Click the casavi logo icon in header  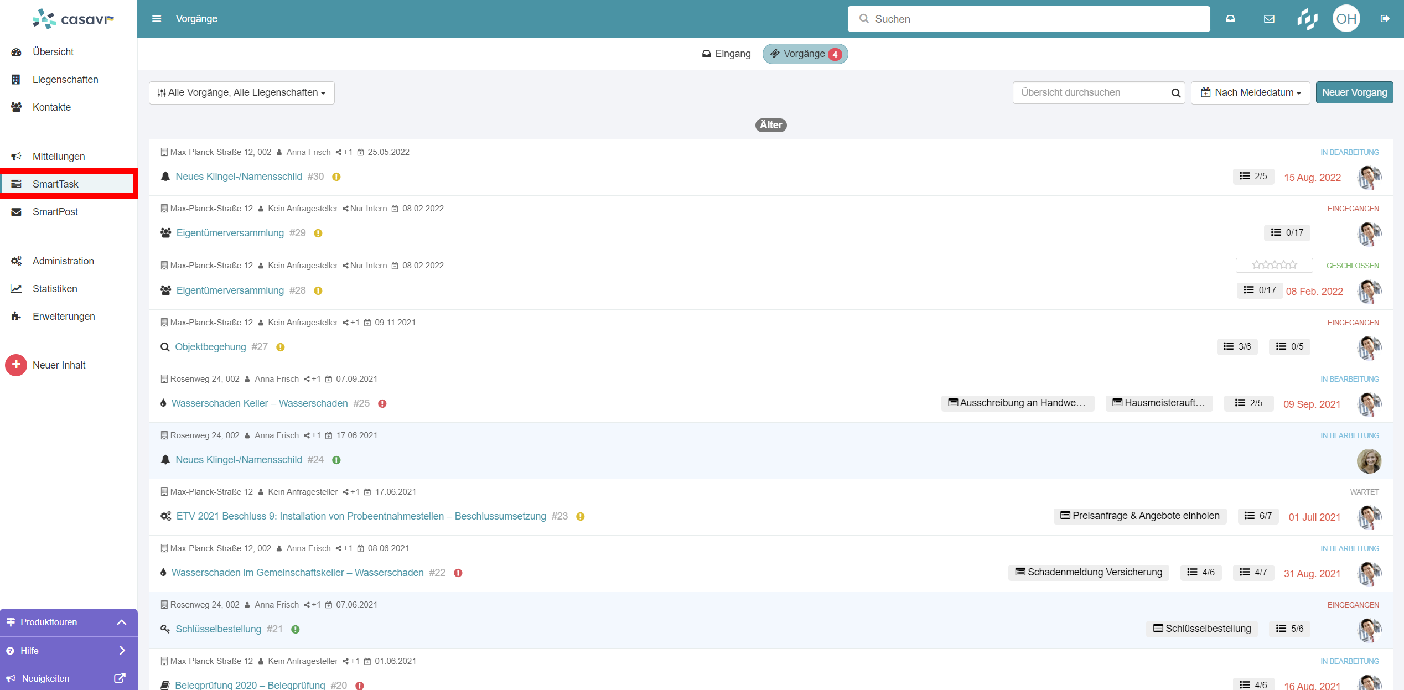(x=1307, y=19)
